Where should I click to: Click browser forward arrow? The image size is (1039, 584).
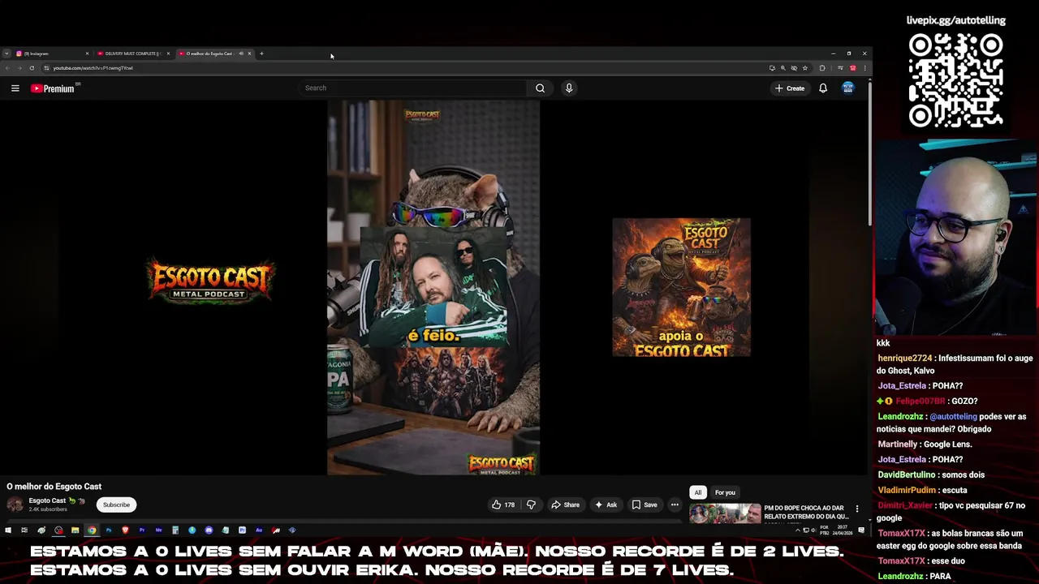19,68
